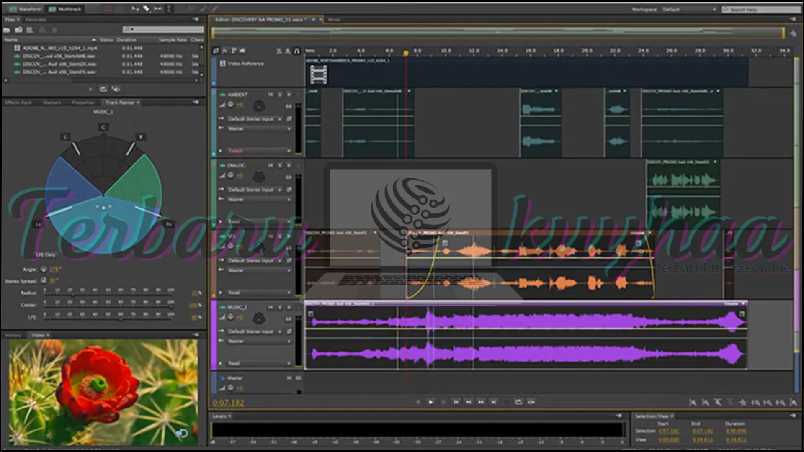Toggle Skip Selection in transport
804x452 pixels.
tap(531, 402)
